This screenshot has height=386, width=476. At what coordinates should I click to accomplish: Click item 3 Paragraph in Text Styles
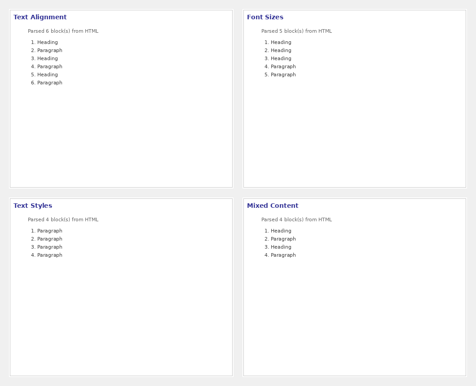pos(49,247)
